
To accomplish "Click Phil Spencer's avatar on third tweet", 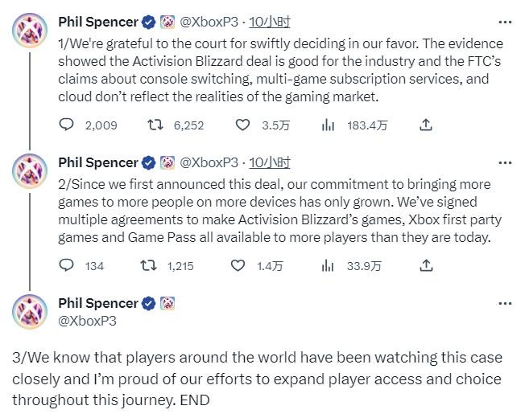I will coord(30,312).
